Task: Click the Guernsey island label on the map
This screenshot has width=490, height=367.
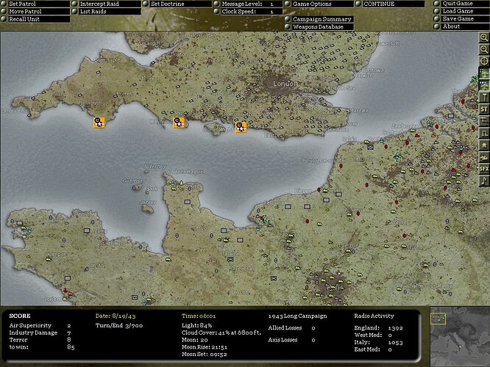Action: coord(134,181)
